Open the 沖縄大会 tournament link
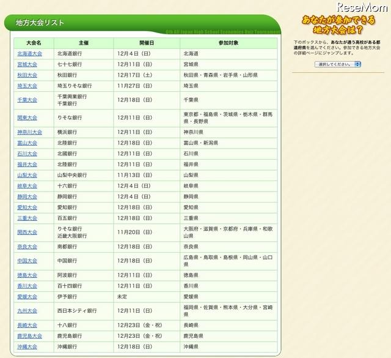The image size is (391, 358). tap(27, 346)
